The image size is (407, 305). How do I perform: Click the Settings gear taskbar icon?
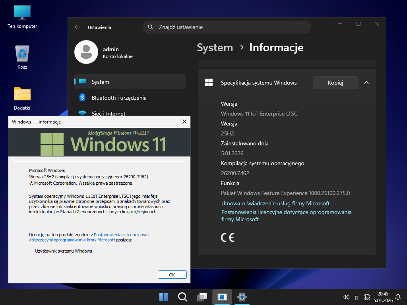[242, 297]
